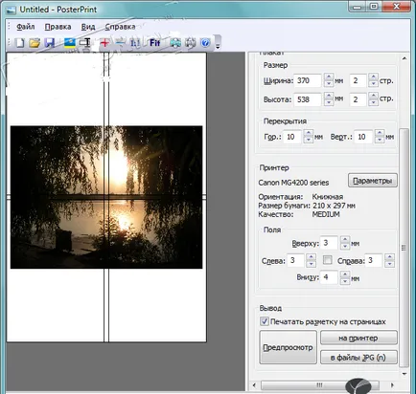Toggle the 'Печатать разметку на страницах' checkbox
This screenshot has height=394, width=416.
[x=265, y=321]
